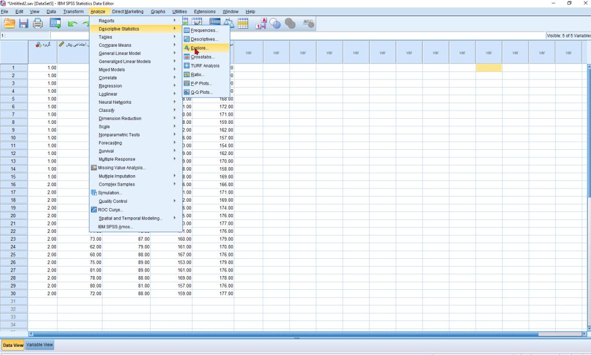Choose Survival menu entry
Screen dimensions: 591x355
click(x=106, y=151)
